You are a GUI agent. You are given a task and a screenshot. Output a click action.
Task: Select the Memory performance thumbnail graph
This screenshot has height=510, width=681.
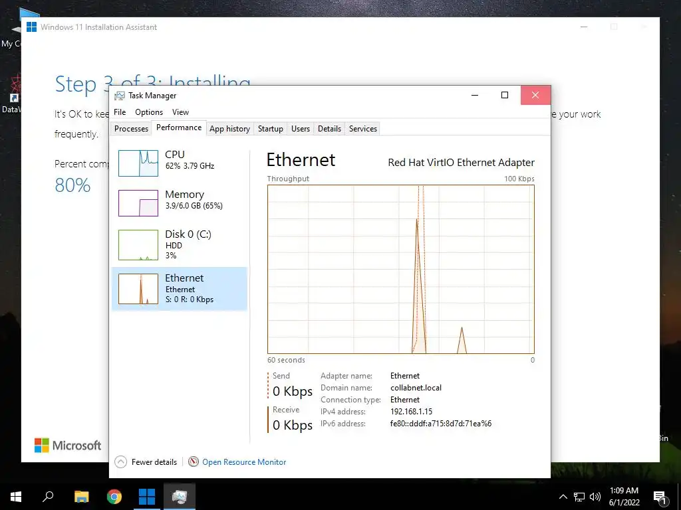(x=138, y=203)
